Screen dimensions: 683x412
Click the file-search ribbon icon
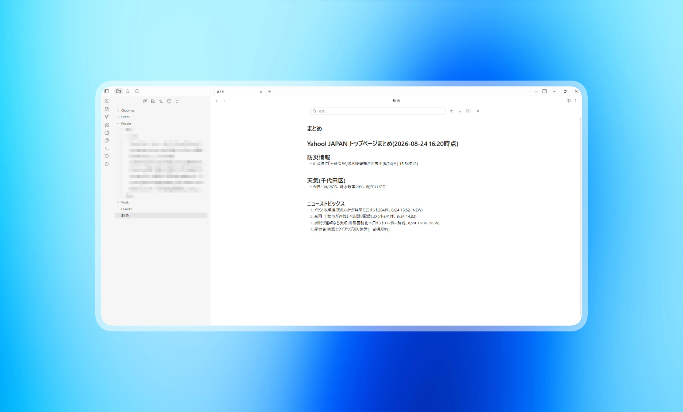click(x=107, y=109)
